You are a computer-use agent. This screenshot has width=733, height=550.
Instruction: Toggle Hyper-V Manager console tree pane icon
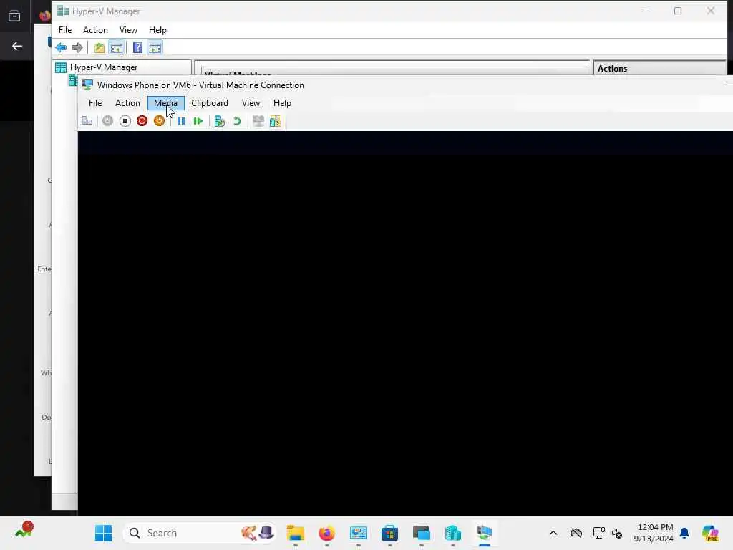pos(117,47)
